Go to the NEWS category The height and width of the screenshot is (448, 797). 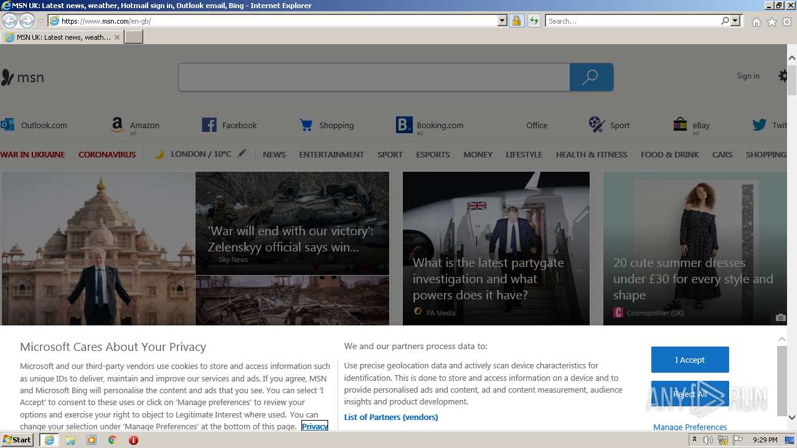pos(274,154)
